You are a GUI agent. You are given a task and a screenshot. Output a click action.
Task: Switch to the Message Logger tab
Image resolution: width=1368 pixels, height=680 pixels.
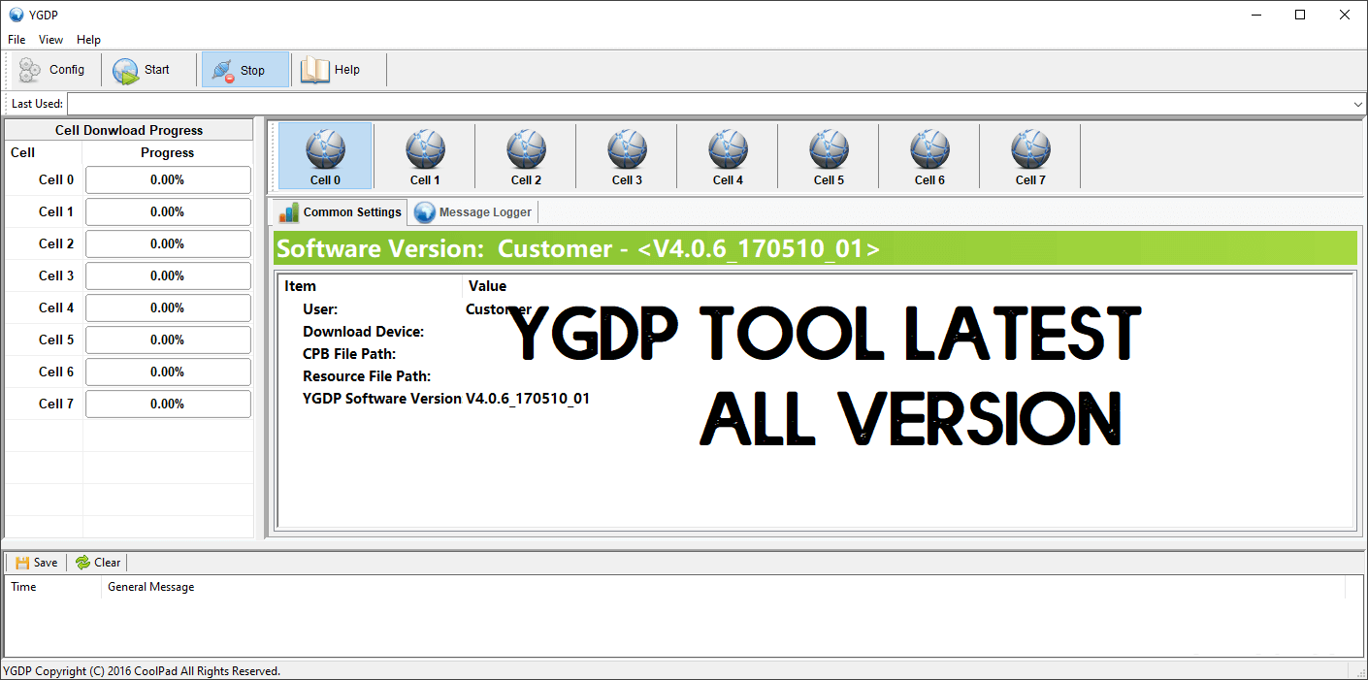pos(472,212)
